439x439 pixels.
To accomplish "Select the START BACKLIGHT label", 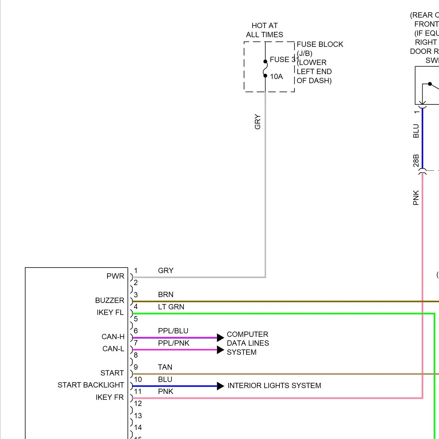I will point(91,385).
